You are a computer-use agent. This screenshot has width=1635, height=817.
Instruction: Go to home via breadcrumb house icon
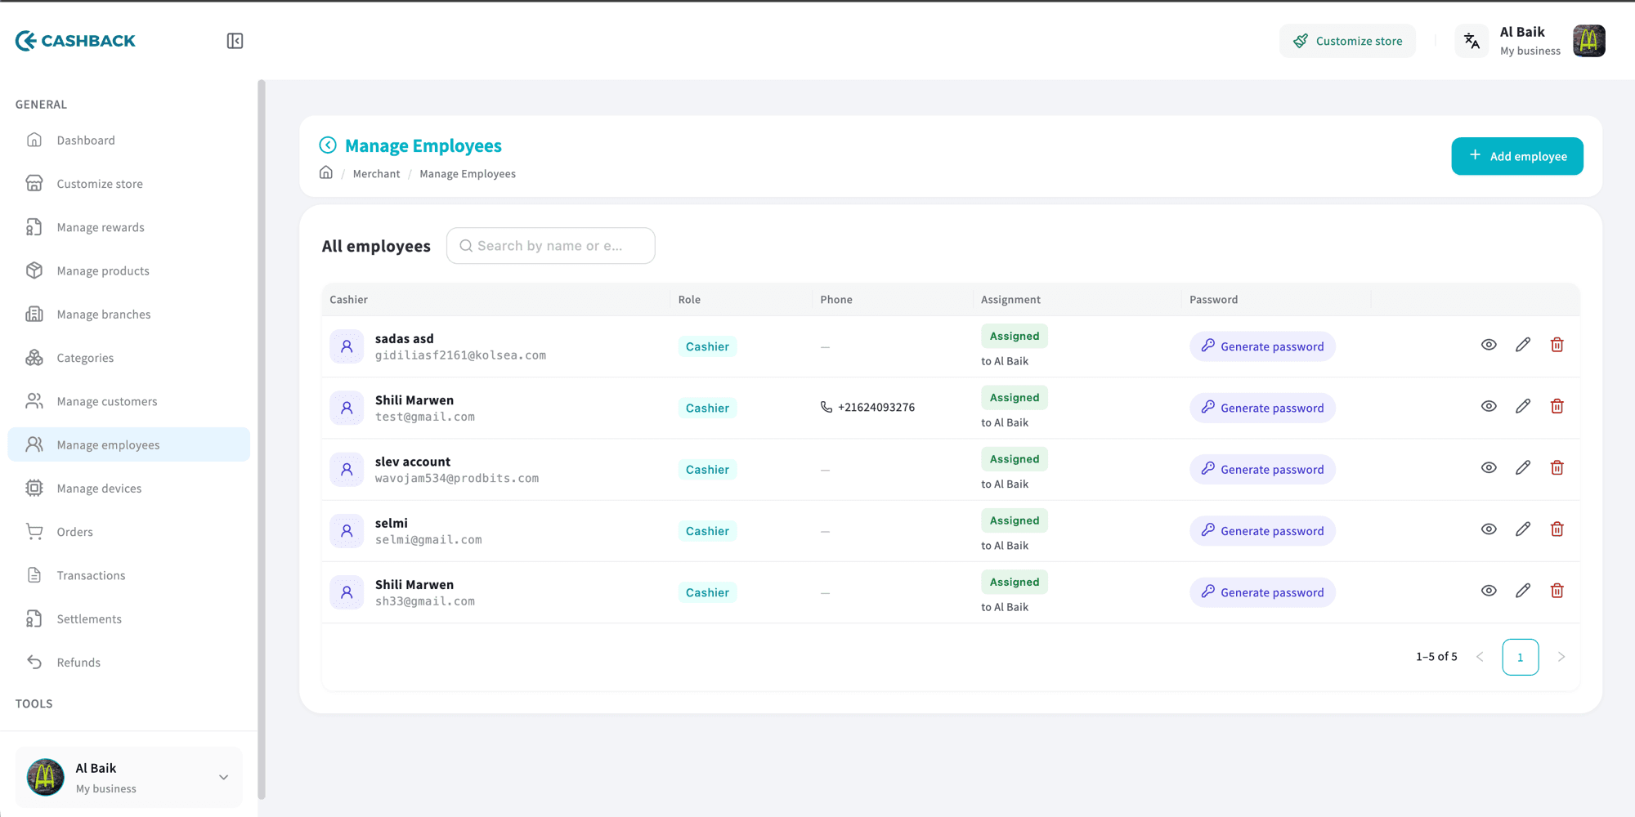tap(326, 173)
